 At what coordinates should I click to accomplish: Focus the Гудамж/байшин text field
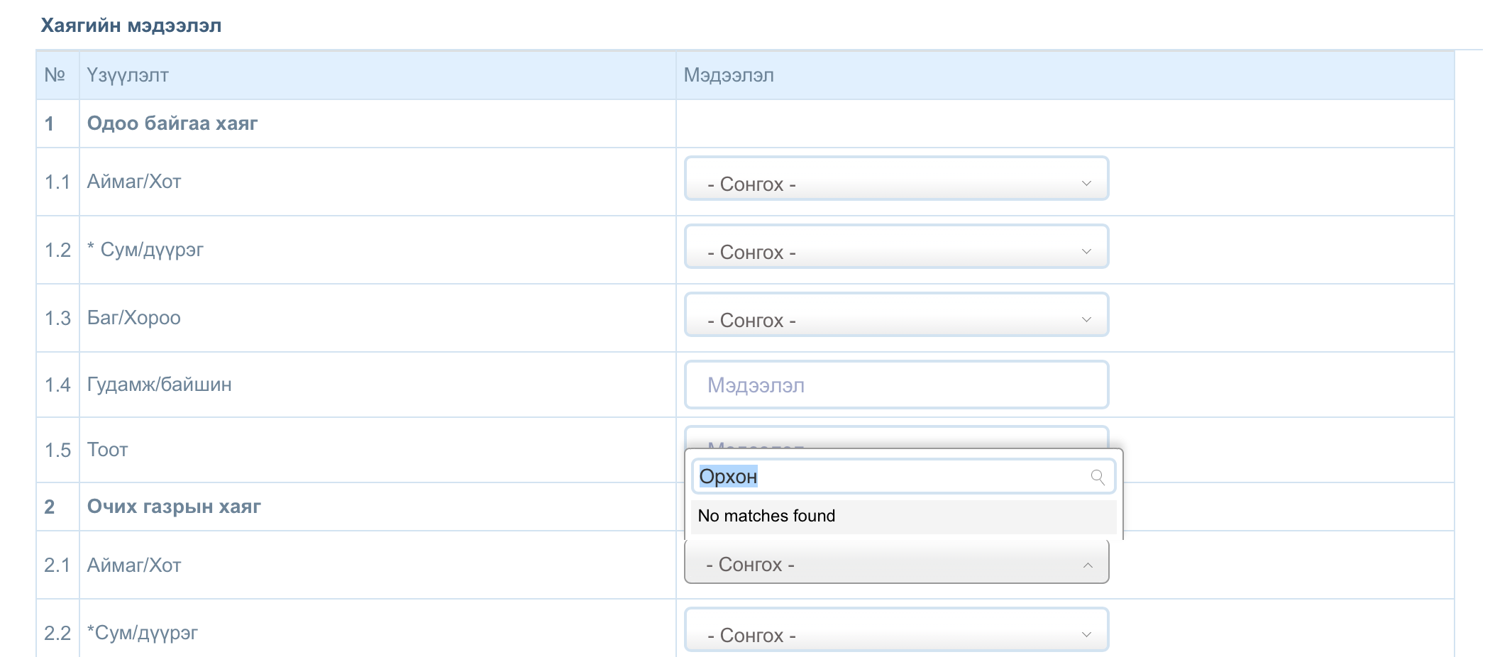[895, 385]
